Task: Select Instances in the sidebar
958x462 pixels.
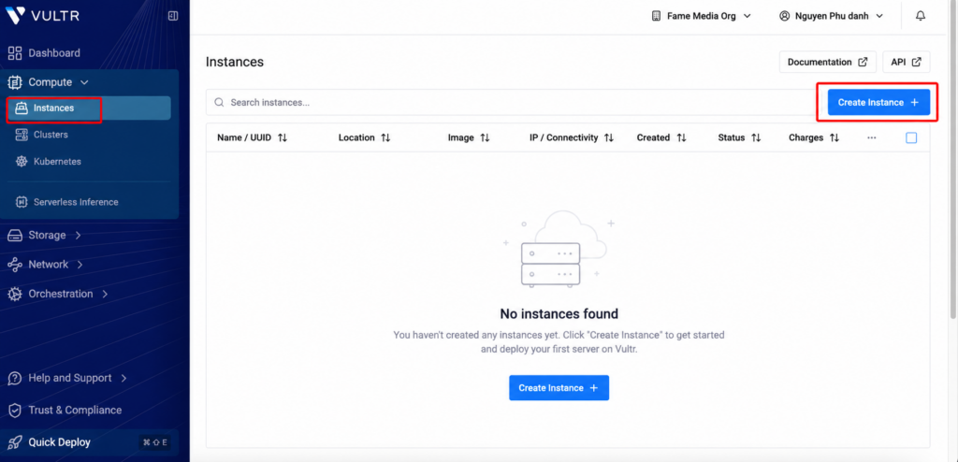Action: coord(90,108)
